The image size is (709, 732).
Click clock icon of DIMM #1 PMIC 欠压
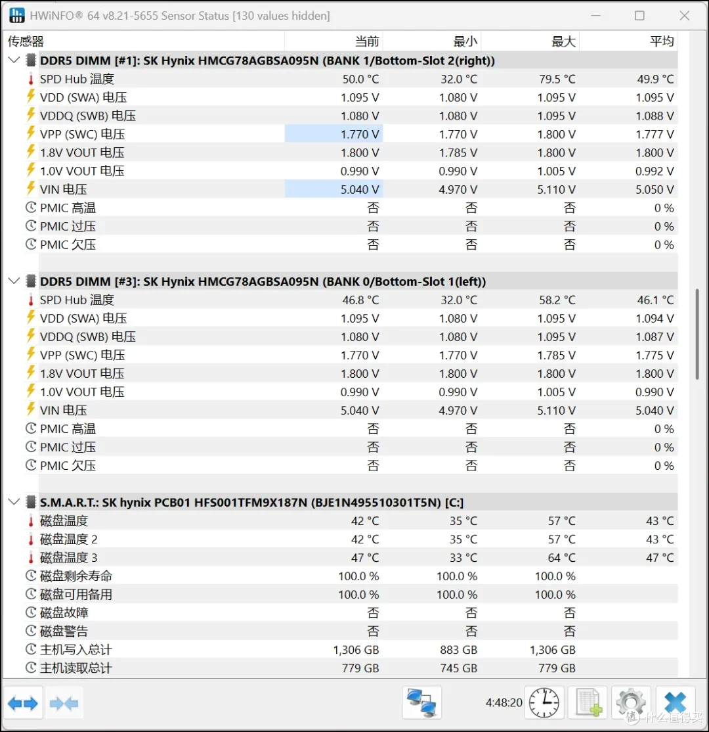pos(31,244)
